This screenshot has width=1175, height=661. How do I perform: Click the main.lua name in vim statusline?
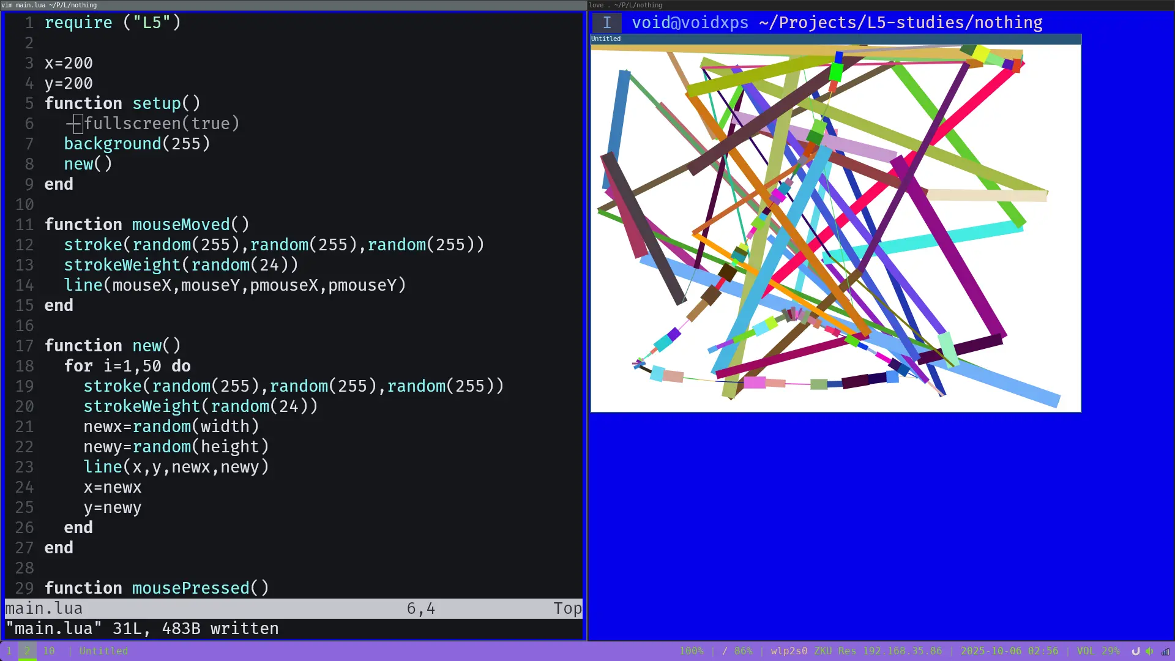(x=44, y=608)
